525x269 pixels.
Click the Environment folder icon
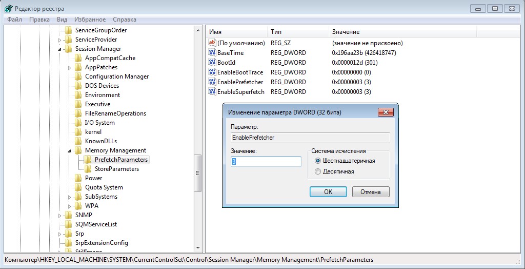[78, 95]
